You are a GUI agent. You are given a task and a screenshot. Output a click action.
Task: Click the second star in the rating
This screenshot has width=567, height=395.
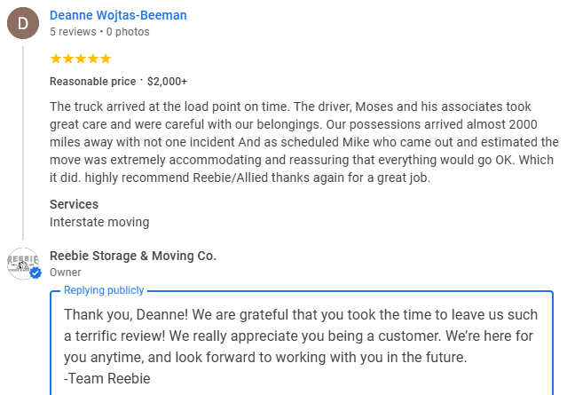pyautogui.click(x=68, y=59)
